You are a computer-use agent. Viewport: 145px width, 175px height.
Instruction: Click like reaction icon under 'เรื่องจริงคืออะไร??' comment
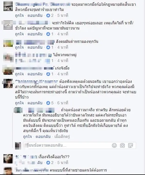coord(48,163)
